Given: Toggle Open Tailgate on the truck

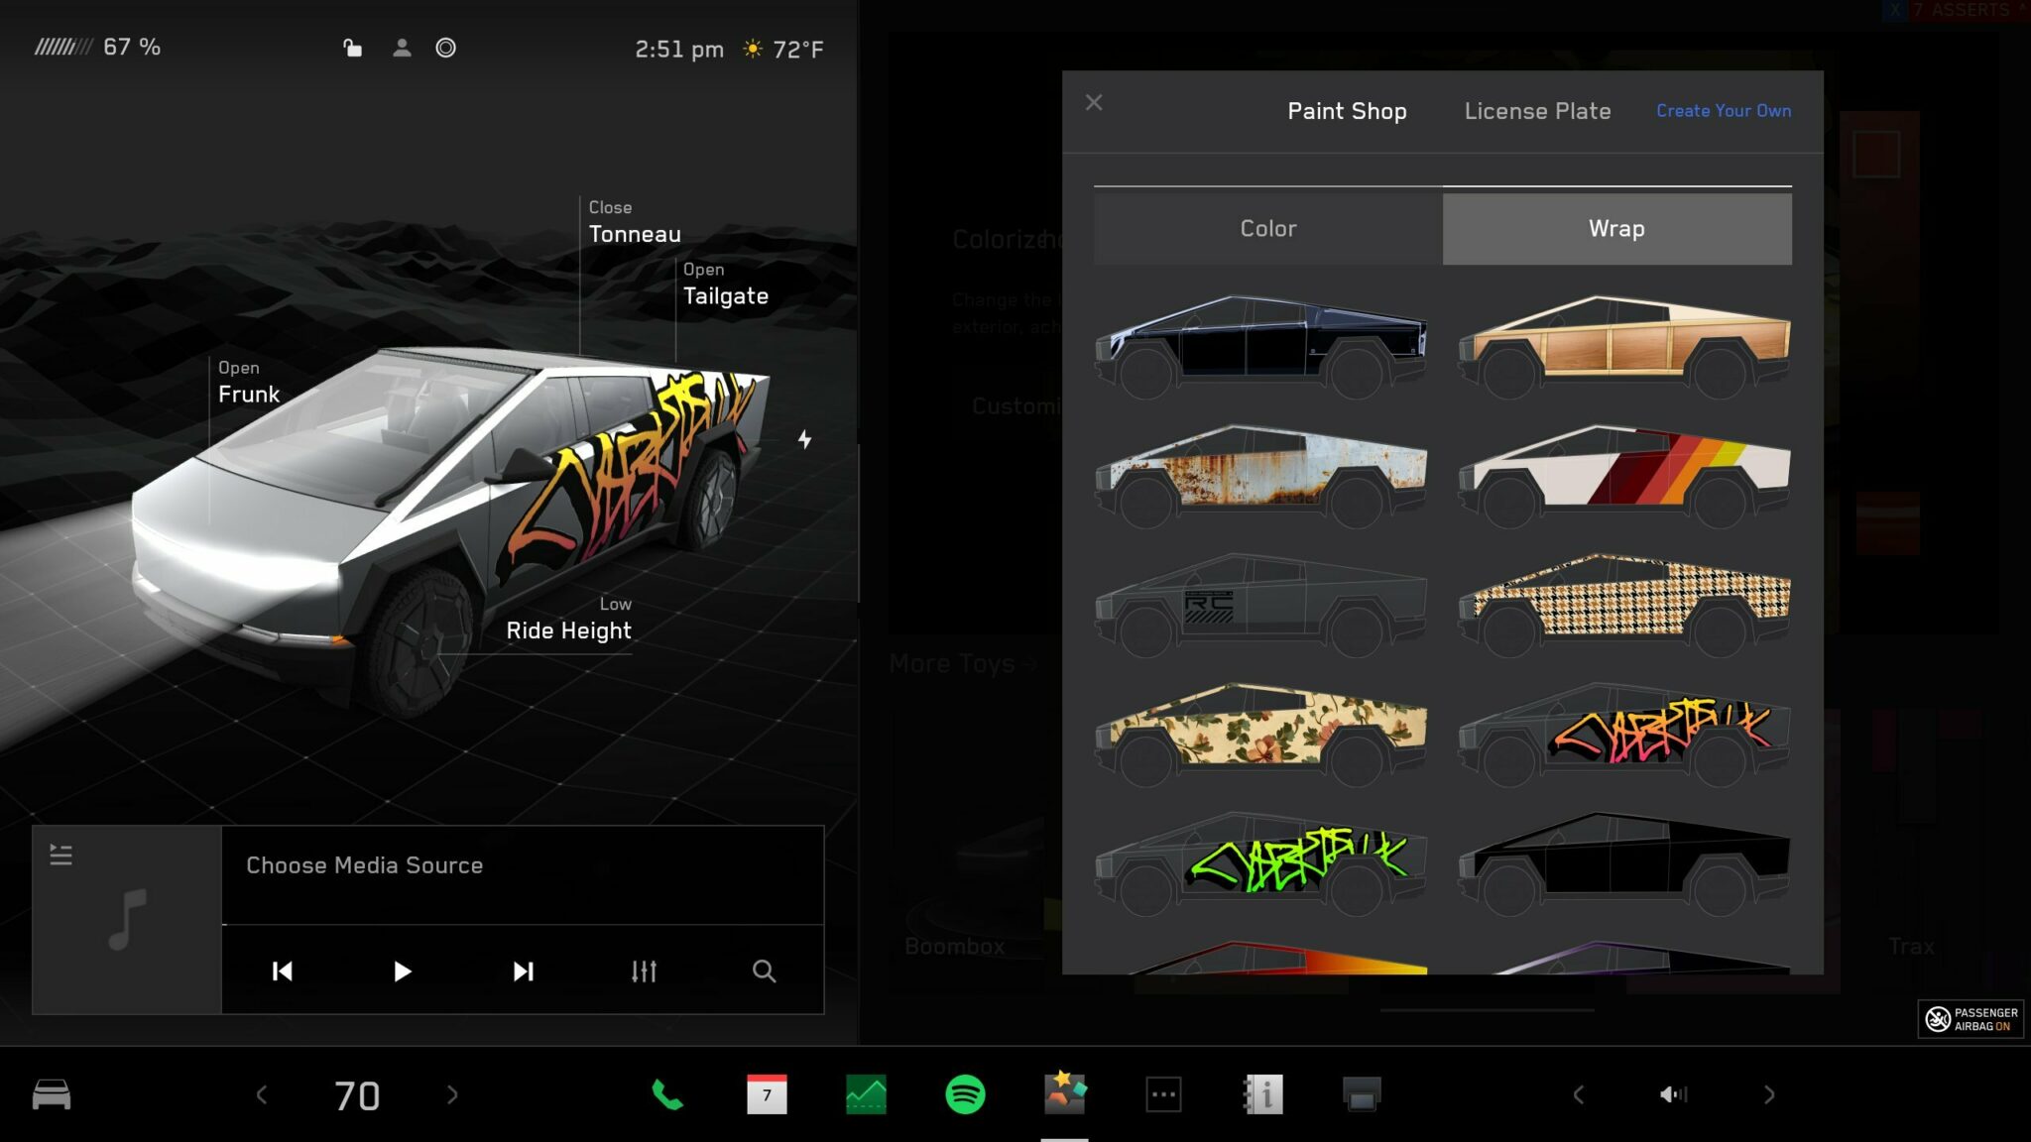Looking at the screenshot, I should click(725, 284).
